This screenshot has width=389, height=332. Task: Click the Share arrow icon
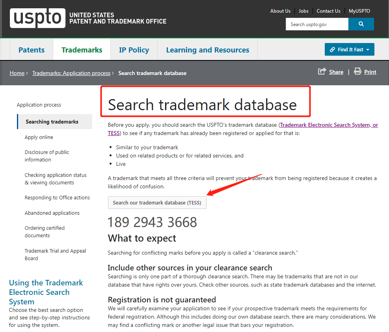[x=322, y=71]
